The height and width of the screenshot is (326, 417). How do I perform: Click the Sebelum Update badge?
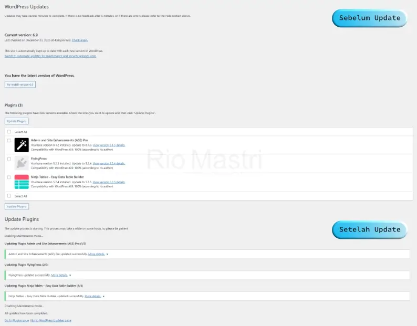[x=370, y=18]
